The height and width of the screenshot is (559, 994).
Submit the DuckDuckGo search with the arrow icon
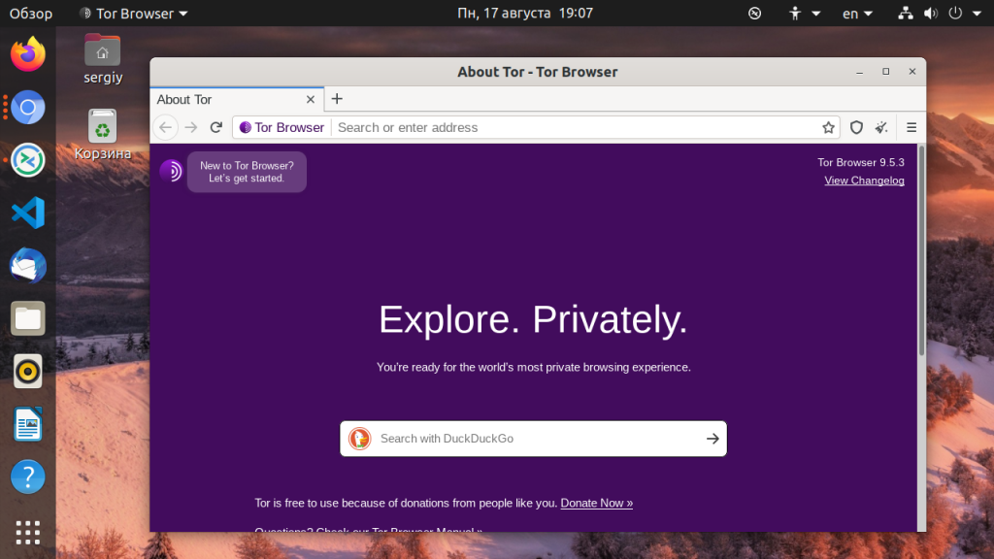coord(712,439)
